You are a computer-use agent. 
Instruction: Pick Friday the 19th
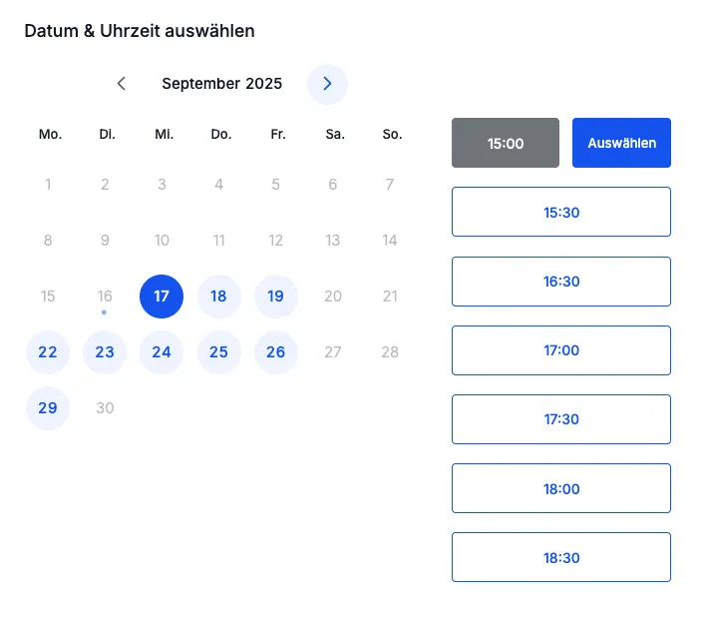276,297
